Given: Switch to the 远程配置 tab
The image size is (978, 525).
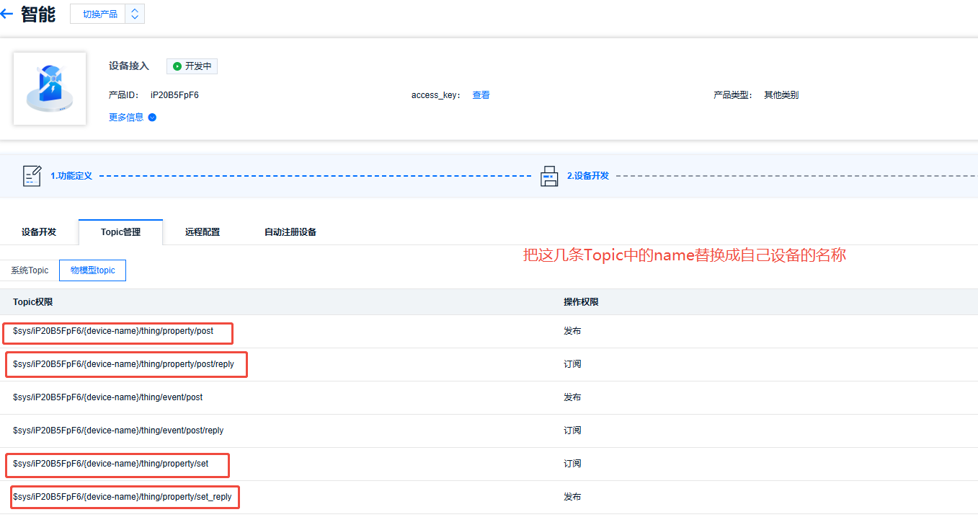Looking at the screenshot, I should point(203,232).
